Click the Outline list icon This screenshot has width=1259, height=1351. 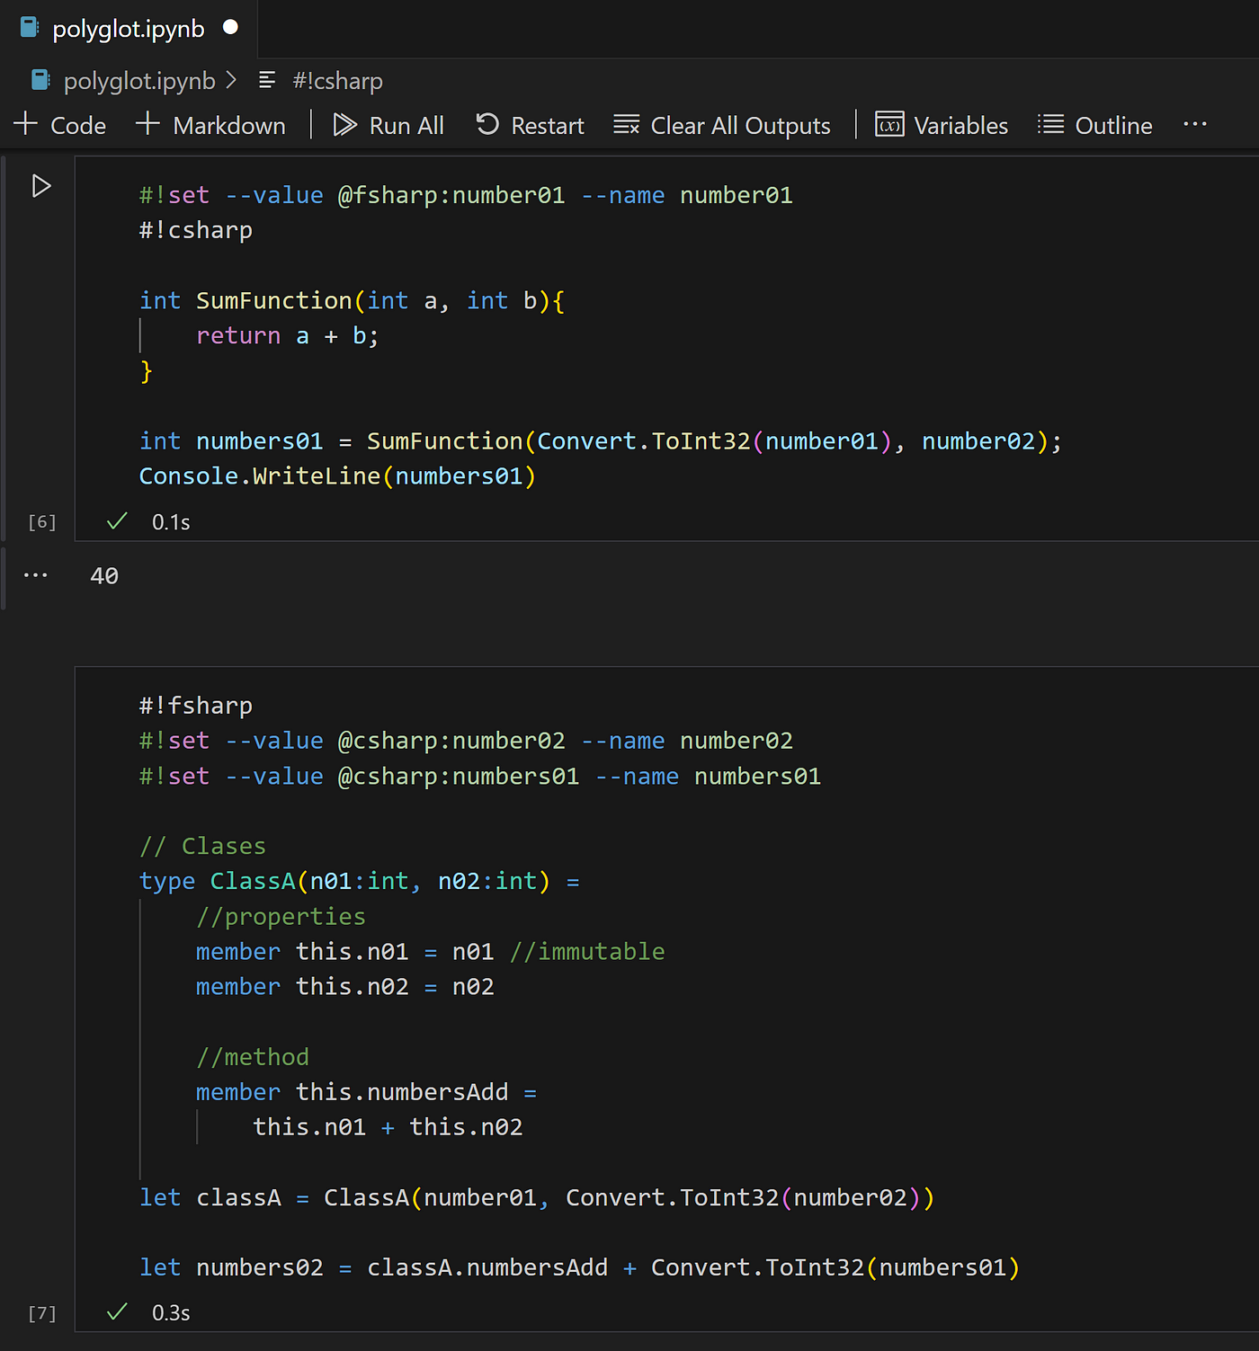click(x=1050, y=125)
